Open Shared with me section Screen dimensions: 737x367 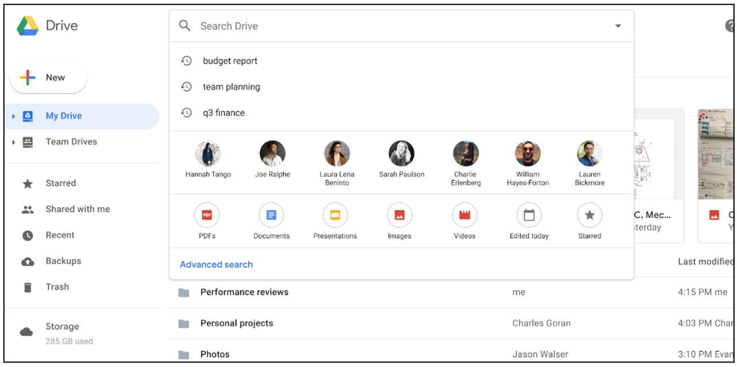tap(78, 209)
